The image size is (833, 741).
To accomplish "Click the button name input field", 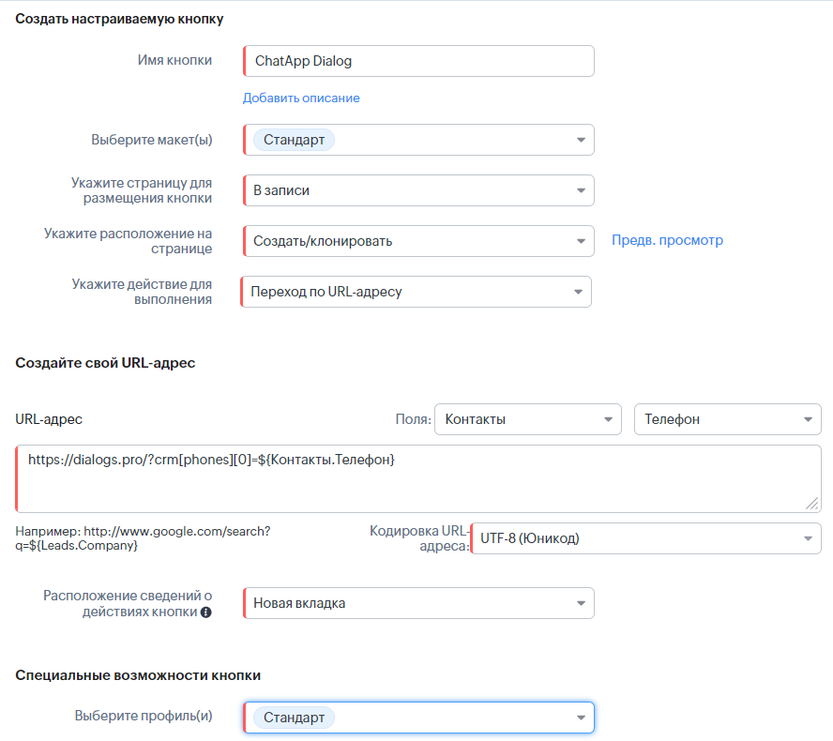I will coord(418,61).
